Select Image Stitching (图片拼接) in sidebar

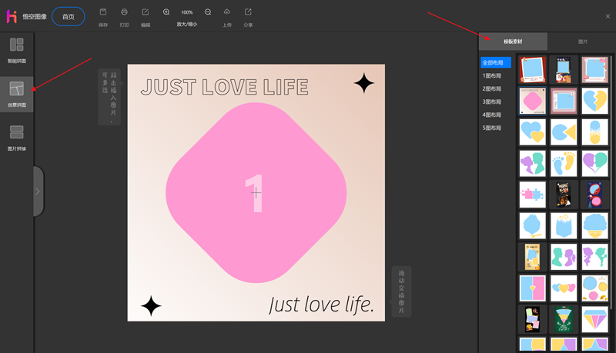pyautogui.click(x=16, y=136)
